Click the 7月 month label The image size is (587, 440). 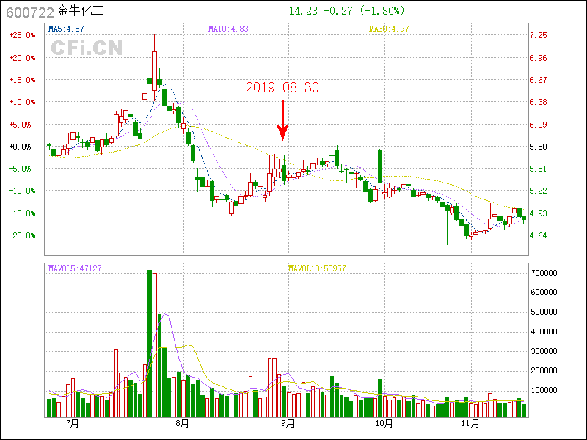pyautogui.click(x=73, y=424)
